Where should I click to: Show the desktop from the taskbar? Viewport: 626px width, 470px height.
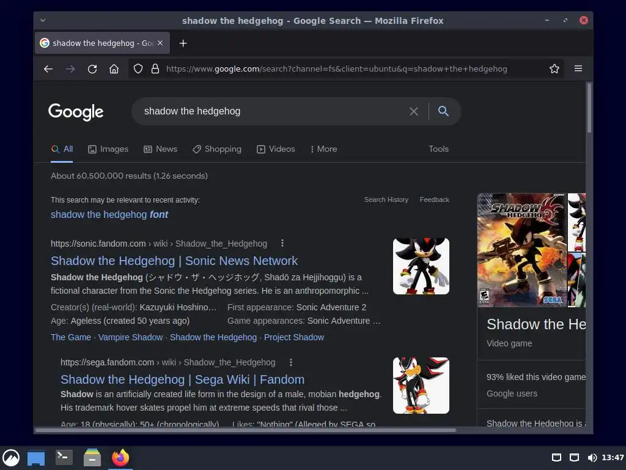(x=36, y=458)
